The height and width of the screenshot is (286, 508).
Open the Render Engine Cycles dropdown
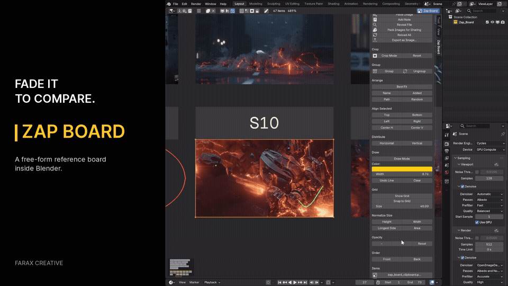tap(490, 144)
